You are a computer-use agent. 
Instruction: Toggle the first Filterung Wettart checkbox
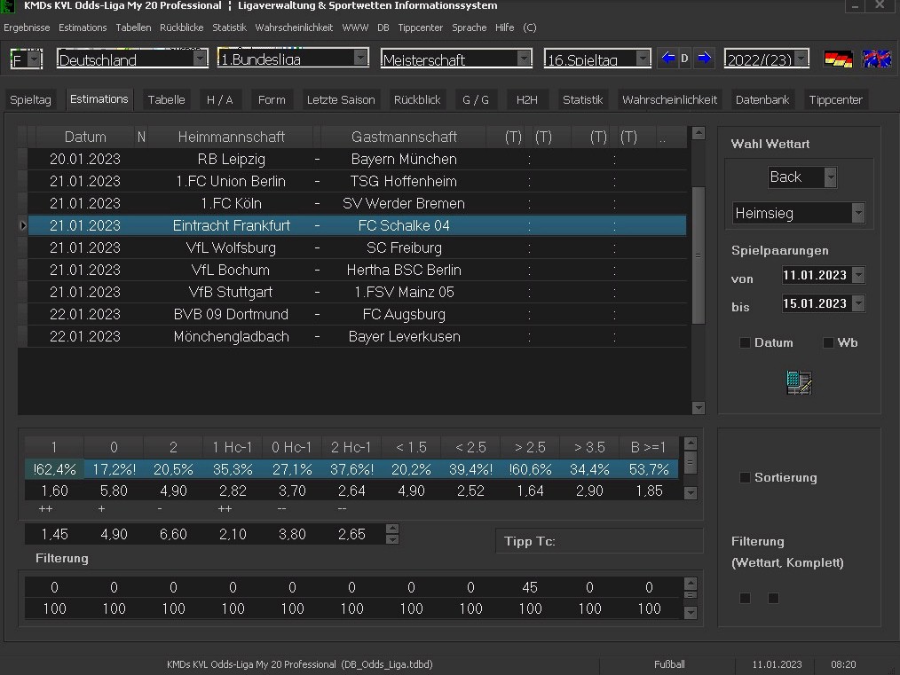tap(745, 598)
